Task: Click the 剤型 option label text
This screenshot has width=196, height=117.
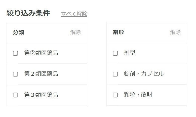Action: click(x=130, y=53)
